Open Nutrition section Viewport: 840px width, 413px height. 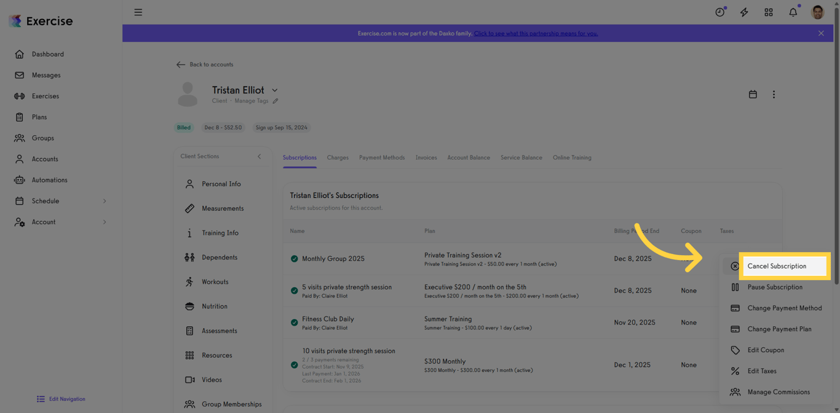pos(215,307)
